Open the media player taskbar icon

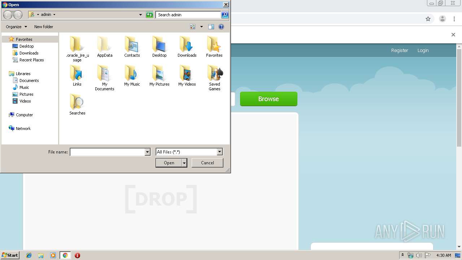pyautogui.click(x=53, y=255)
